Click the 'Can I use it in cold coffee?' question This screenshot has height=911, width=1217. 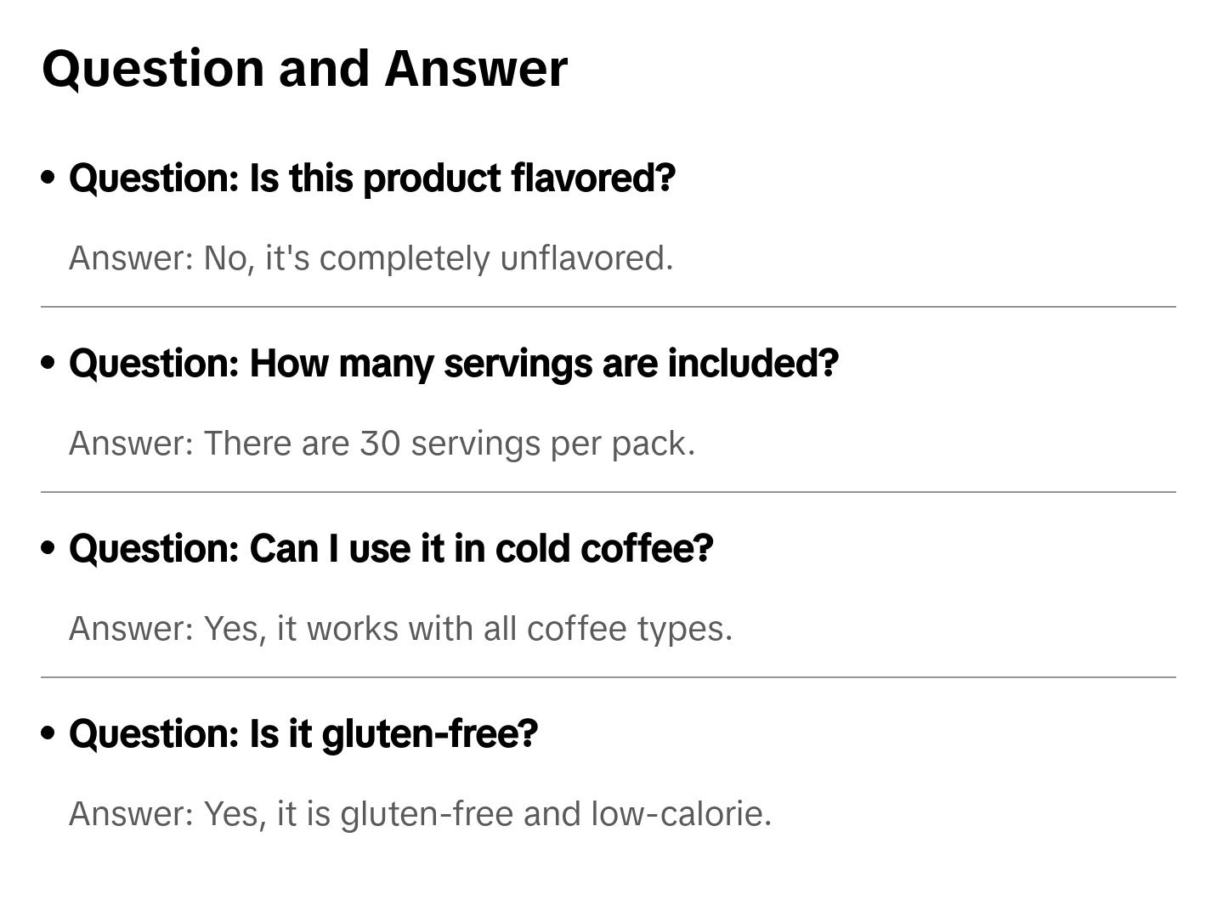(x=391, y=549)
